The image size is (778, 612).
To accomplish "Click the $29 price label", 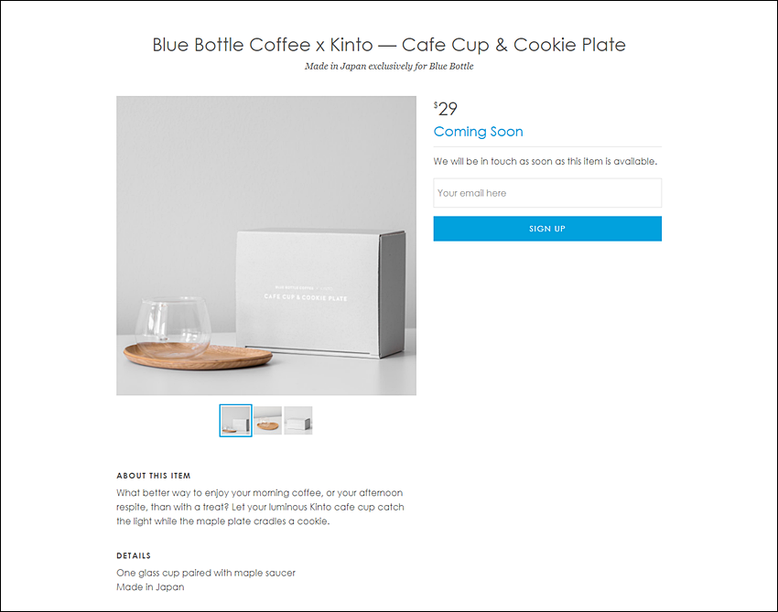I will (446, 109).
